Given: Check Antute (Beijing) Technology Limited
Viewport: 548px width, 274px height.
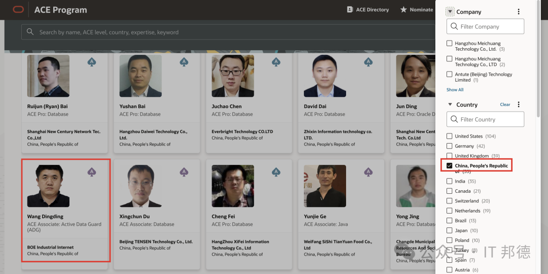Looking at the screenshot, I should point(450,74).
